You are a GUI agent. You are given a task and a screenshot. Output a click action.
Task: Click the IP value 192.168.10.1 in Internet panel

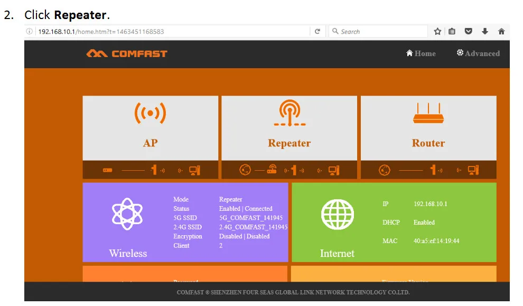[430, 204]
